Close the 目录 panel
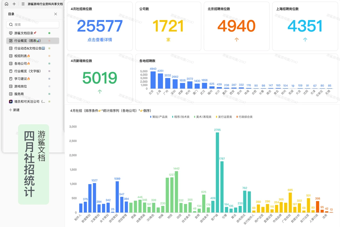The height and width of the screenshot is (227, 340). pos(55,14)
